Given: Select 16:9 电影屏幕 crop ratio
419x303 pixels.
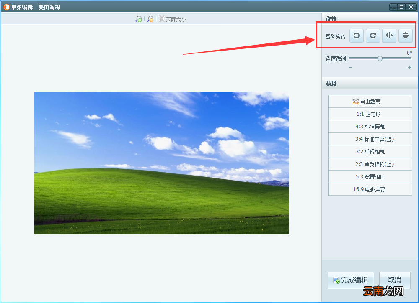Looking at the screenshot, I should point(370,189).
